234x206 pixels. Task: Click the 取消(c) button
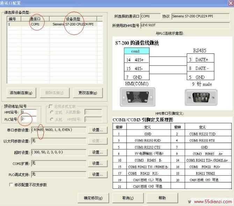tap(128, 198)
